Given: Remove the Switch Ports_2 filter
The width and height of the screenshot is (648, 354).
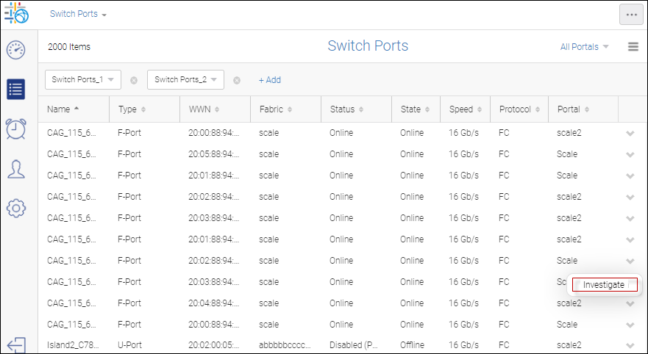Looking at the screenshot, I should (x=237, y=80).
